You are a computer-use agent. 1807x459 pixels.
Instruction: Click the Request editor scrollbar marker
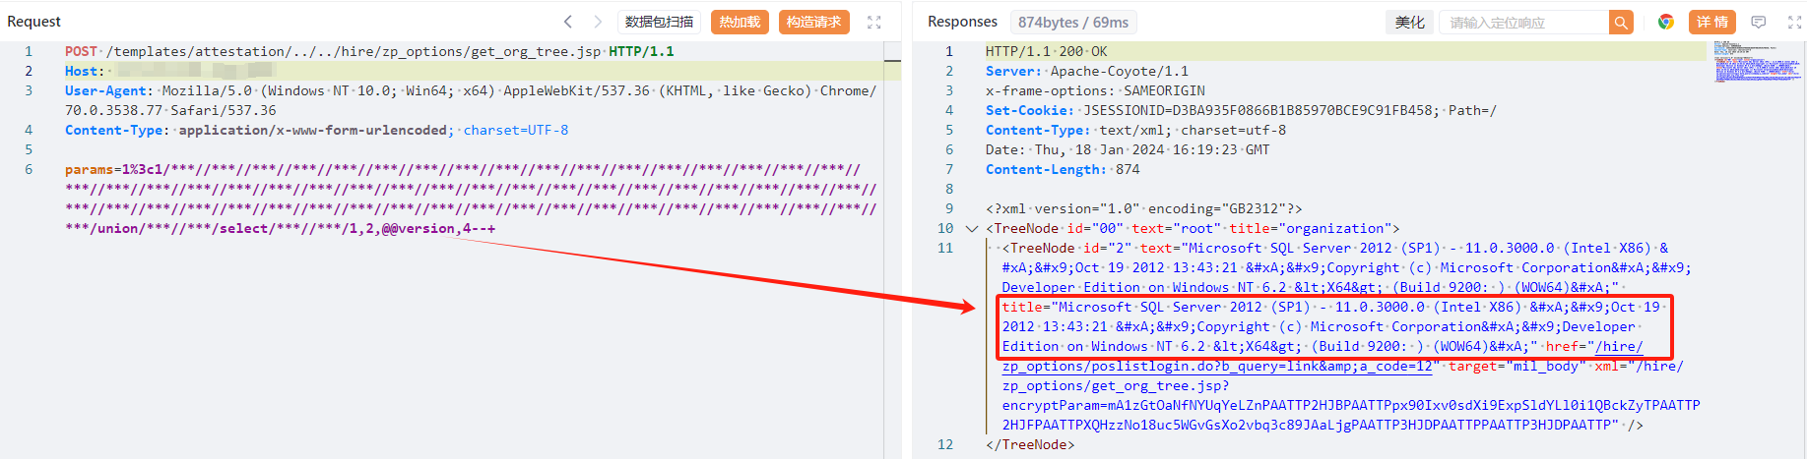892,61
